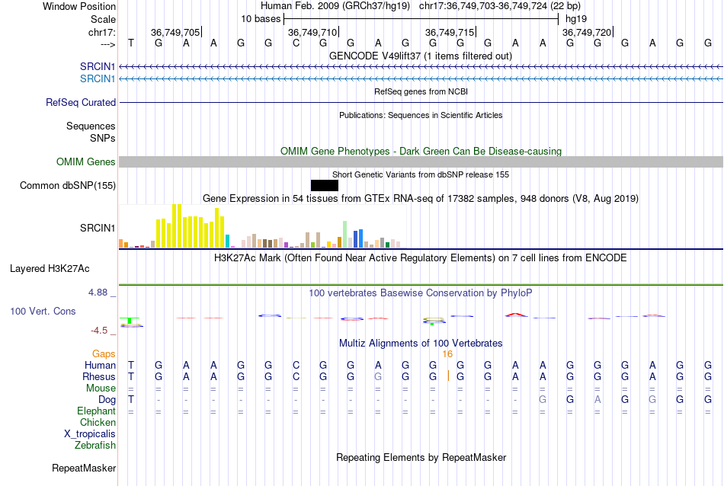This screenshot has width=724, height=486.
Task: Click the OMIM Gene Phenotypes green title
Action: (x=421, y=152)
